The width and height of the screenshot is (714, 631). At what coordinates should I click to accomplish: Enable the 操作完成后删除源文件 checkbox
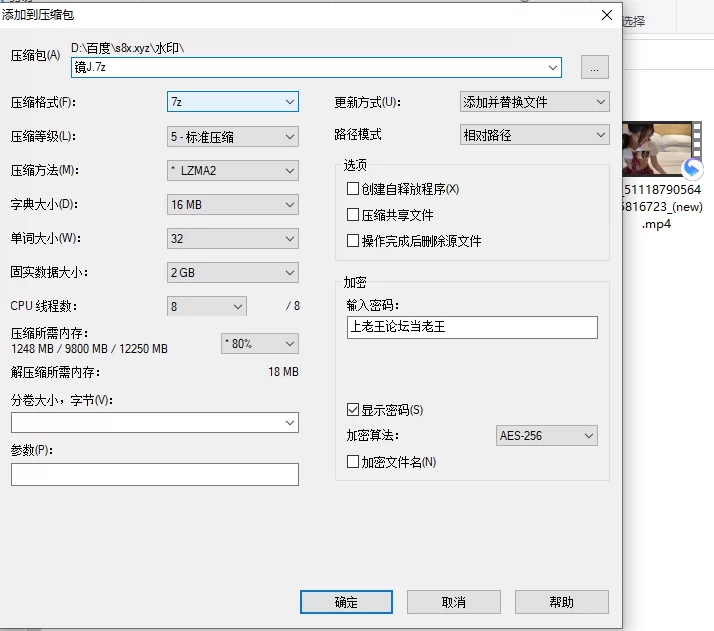tap(353, 240)
